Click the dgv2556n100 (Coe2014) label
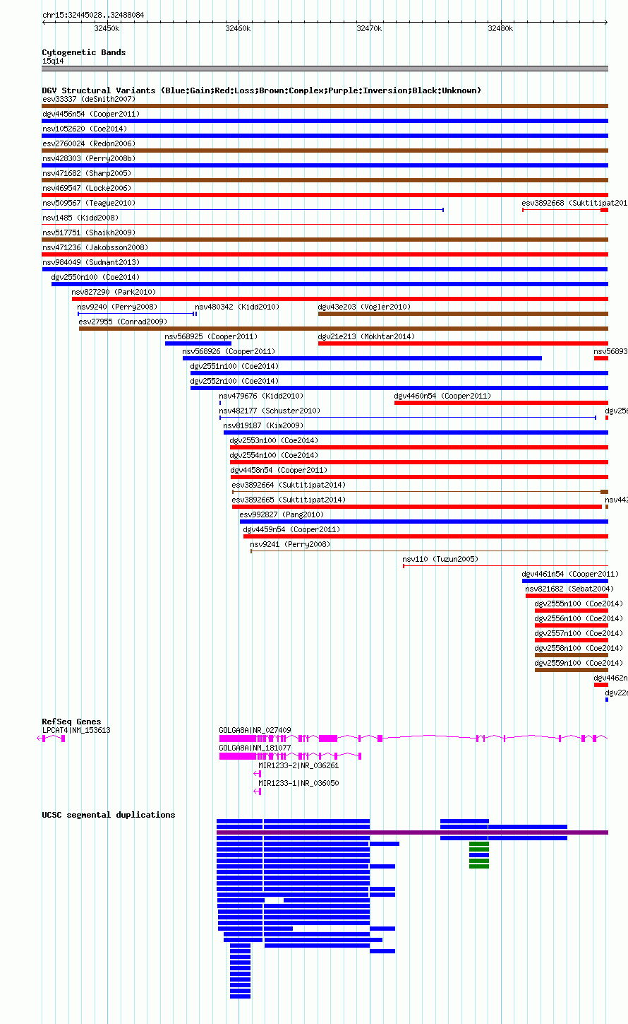The width and height of the screenshot is (628, 1024). (579, 618)
